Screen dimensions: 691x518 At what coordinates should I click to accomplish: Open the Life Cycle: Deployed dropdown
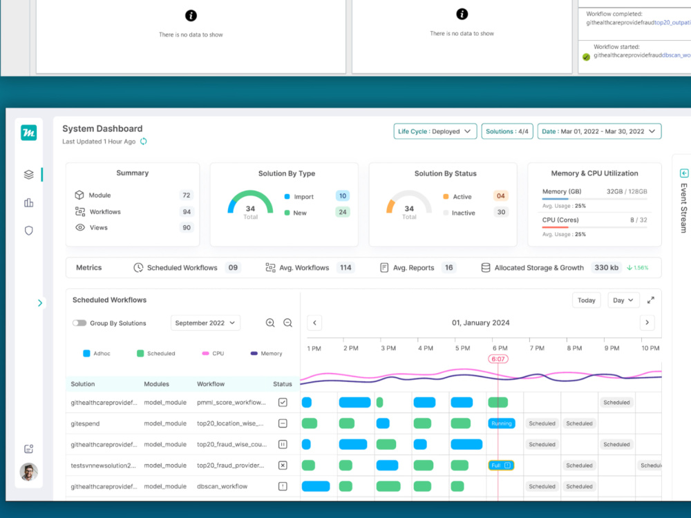435,131
